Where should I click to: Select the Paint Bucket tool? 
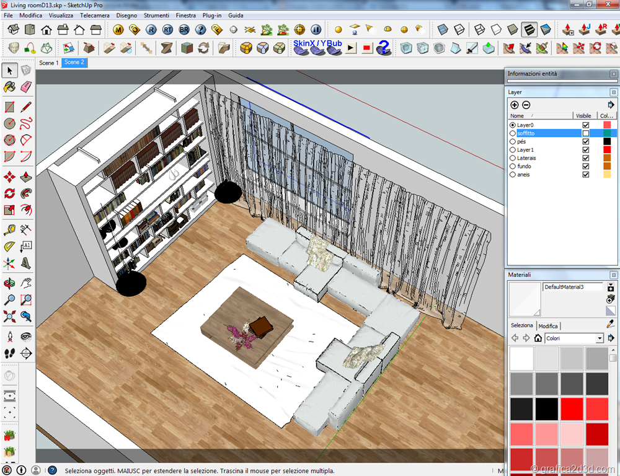(10, 87)
